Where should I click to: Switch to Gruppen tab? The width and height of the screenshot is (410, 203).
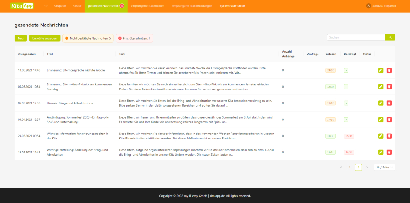coord(59,6)
